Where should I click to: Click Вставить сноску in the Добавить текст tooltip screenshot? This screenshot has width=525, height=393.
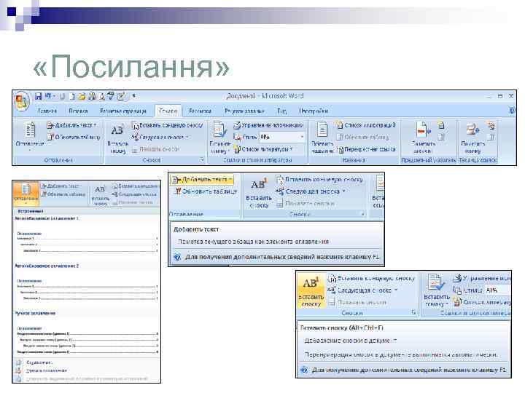pos(259,194)
